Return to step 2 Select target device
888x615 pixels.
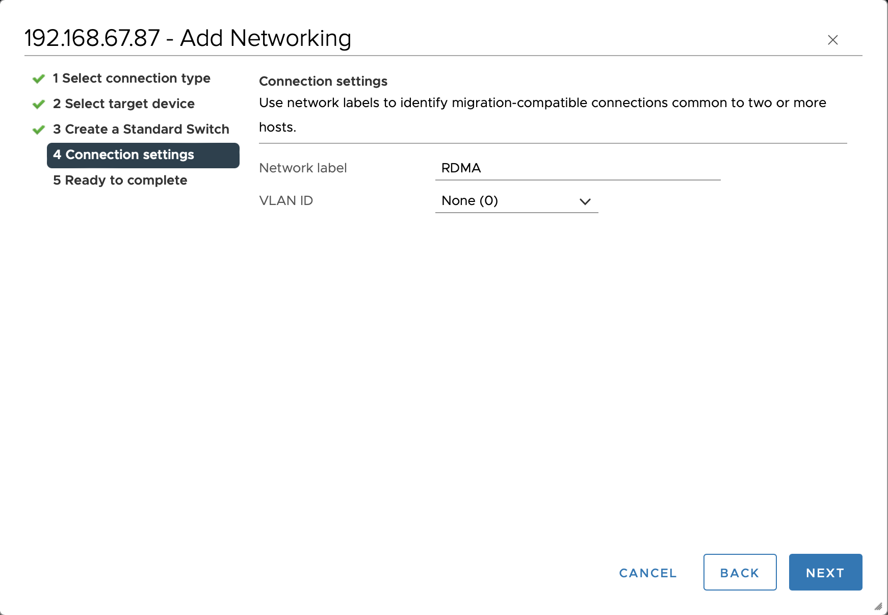124,104
